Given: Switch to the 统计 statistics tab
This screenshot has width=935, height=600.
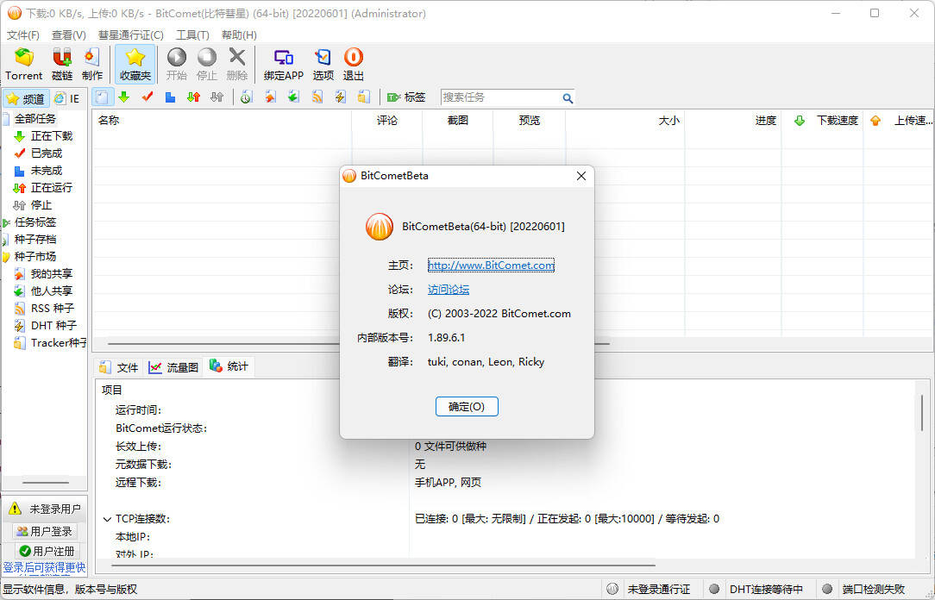Looking at the screenshot, I should click(229, 366).
